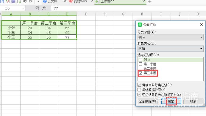
Task: Check the 第一季度 checkbox in dialog
Action: [x=141, y=64]
